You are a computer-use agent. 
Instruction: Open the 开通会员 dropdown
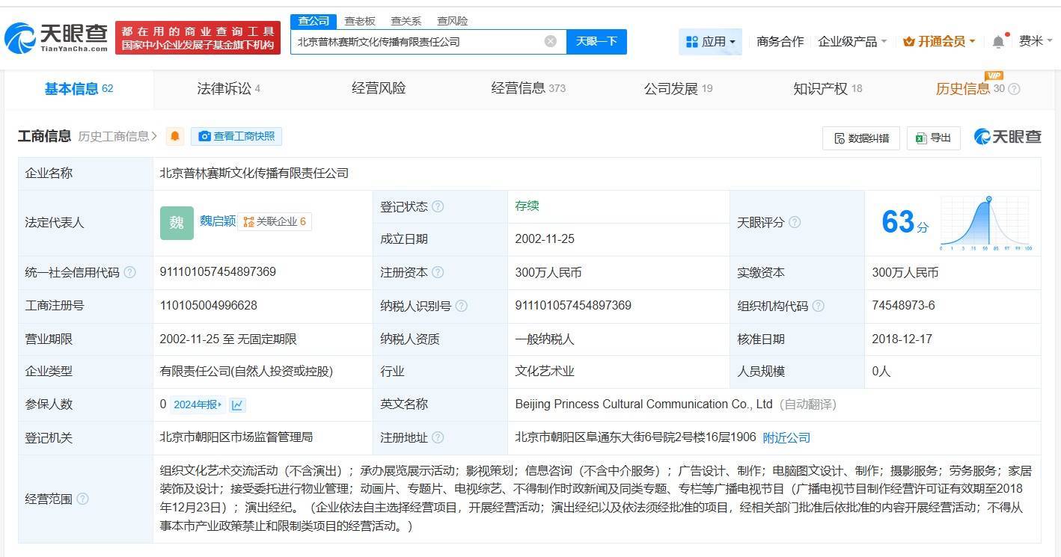click(939, 42)
